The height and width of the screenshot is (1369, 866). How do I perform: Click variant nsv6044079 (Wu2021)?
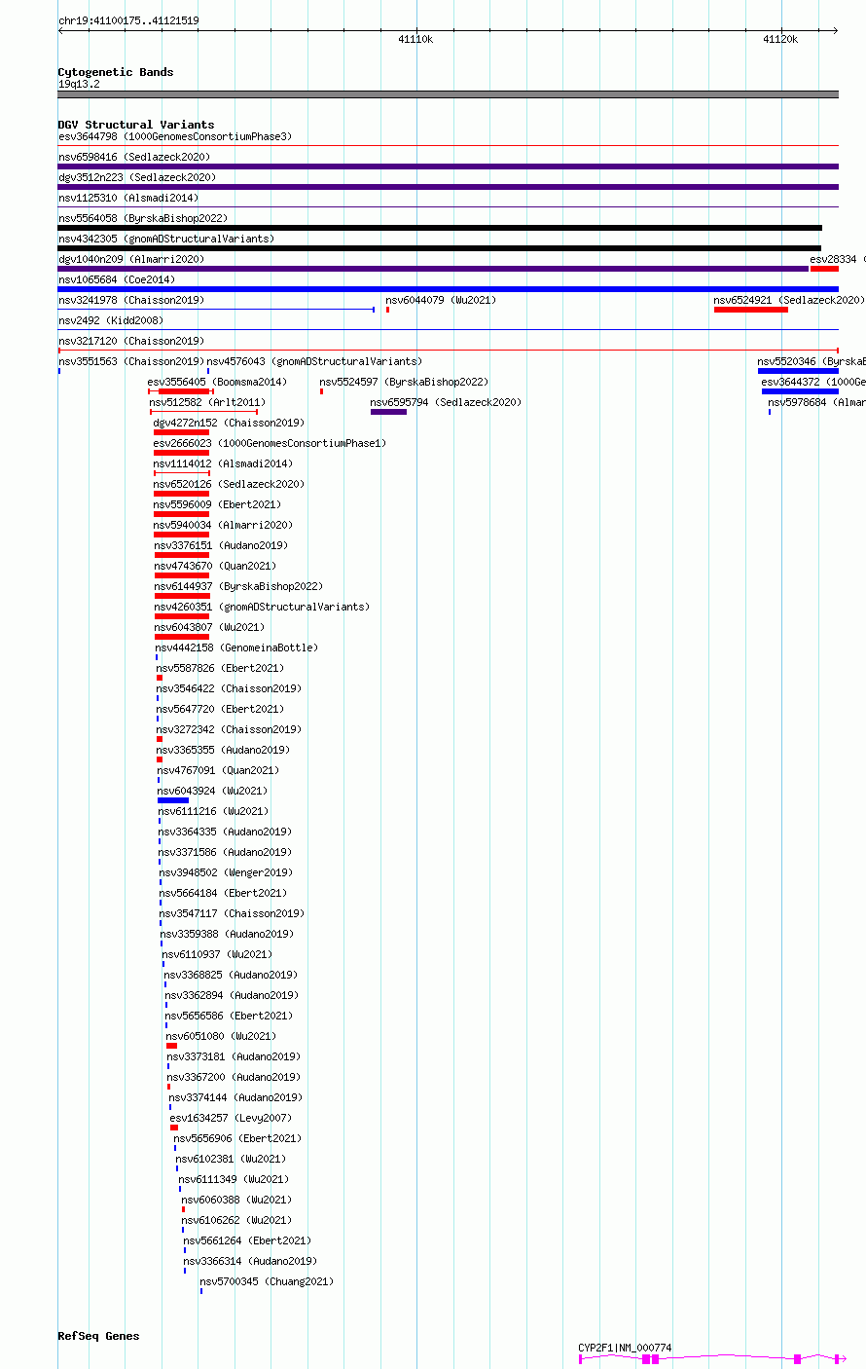click(441, 300)
